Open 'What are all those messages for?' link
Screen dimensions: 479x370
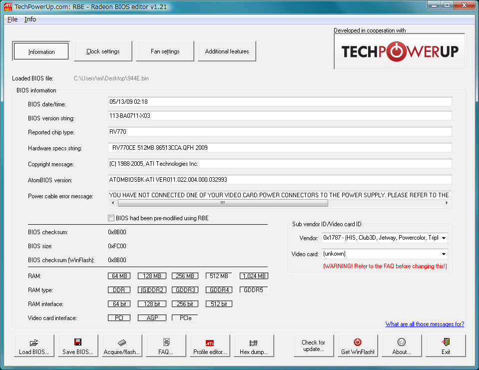tap(425, 324)
